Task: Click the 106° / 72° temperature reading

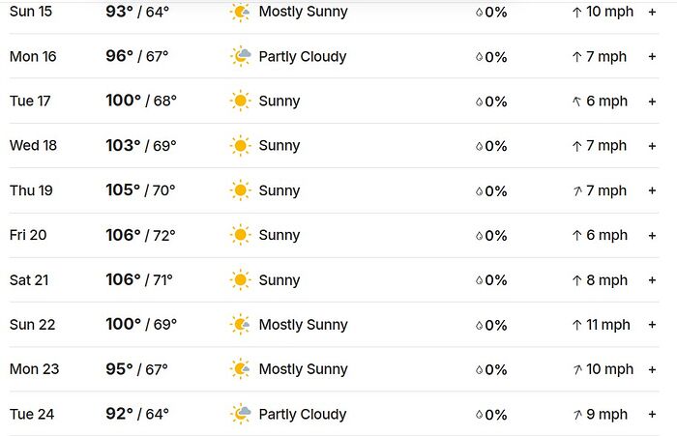Action: coord(141,235)
